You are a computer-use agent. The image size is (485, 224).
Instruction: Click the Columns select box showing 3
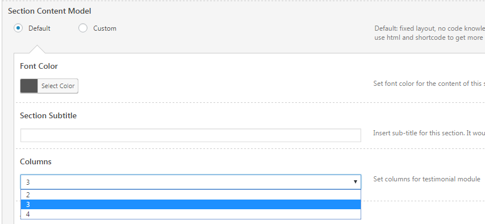click(191, 182)
